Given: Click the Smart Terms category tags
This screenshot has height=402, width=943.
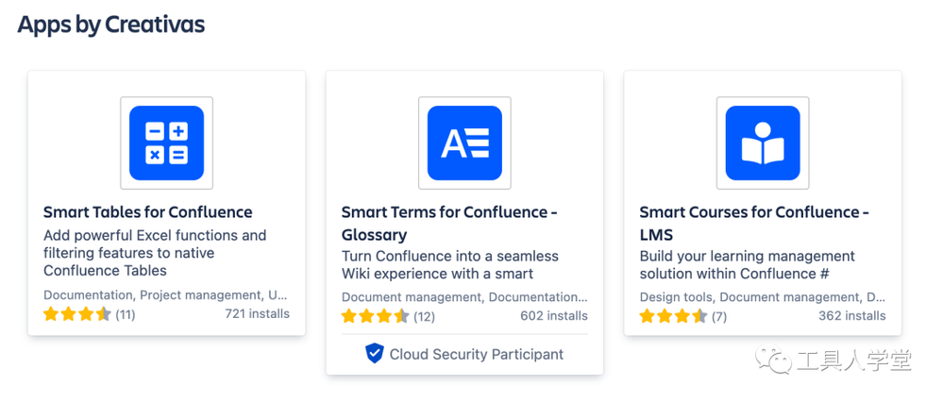Looking at the screenshot, I should (464, 297).
